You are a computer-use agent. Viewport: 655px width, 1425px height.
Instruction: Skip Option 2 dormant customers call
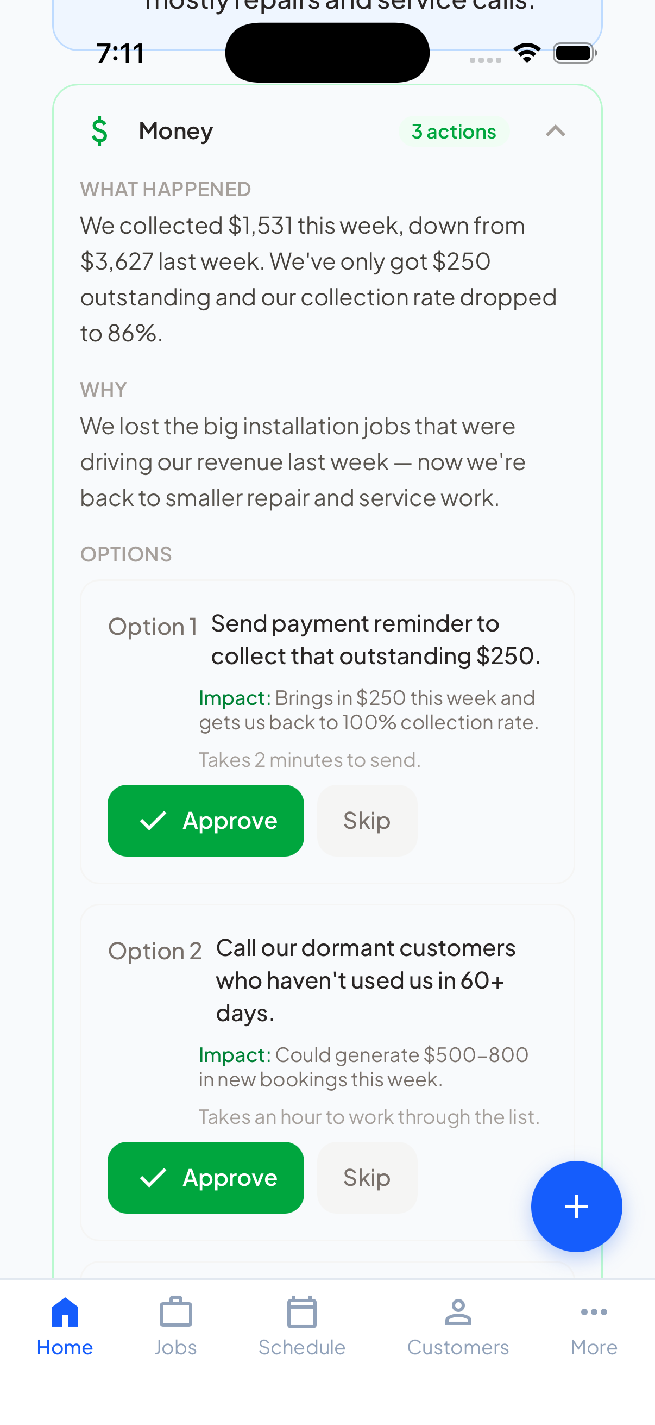(x=367, y=1178)
